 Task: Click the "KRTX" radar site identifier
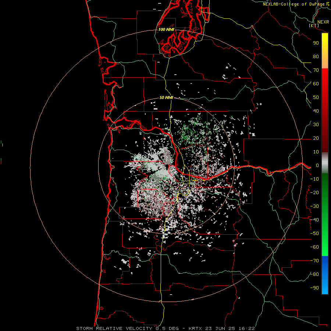[x=195, y=328]
